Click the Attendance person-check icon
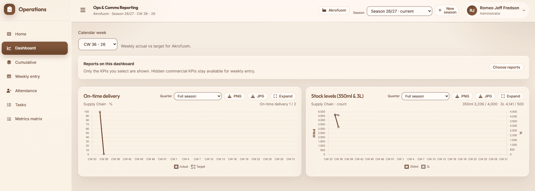535x191 pixels. (9, 91)
